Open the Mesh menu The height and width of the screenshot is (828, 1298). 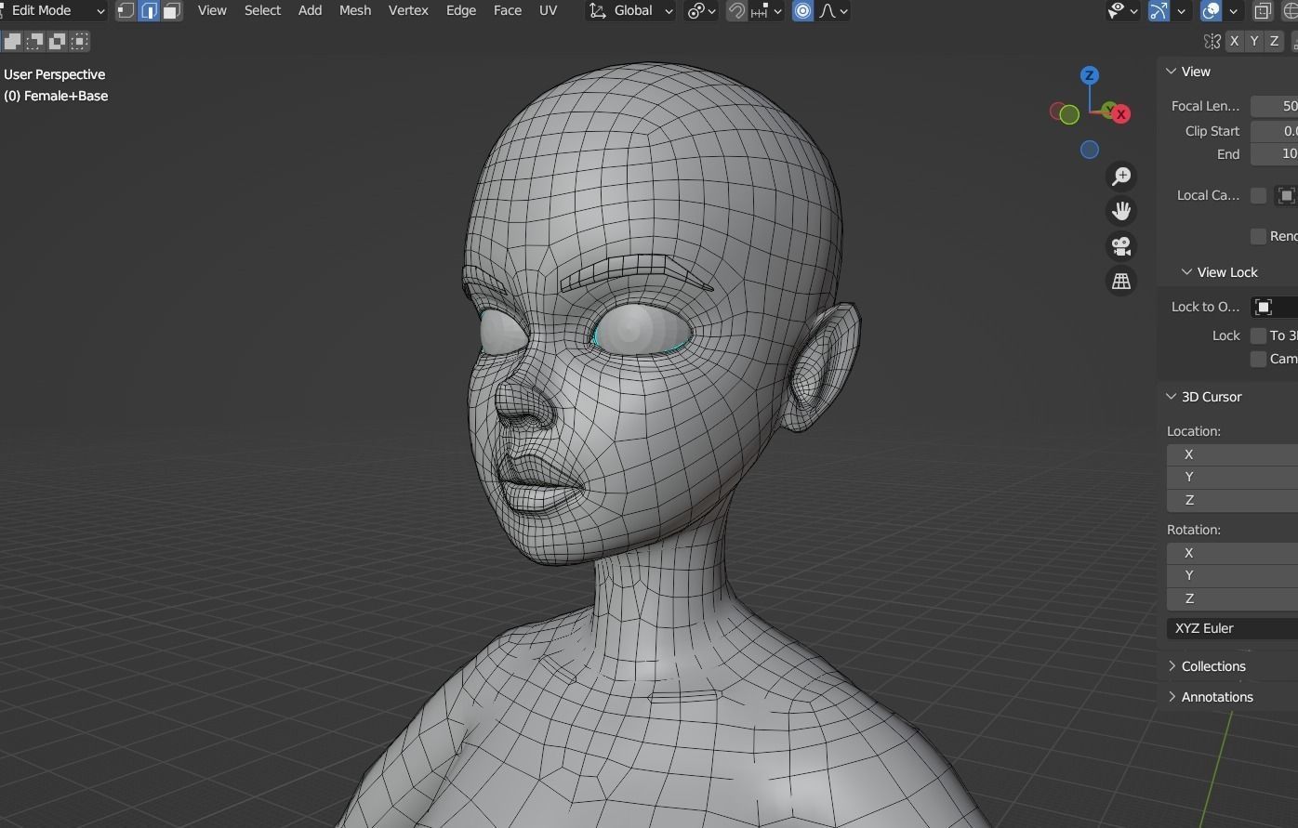point(354,11)
